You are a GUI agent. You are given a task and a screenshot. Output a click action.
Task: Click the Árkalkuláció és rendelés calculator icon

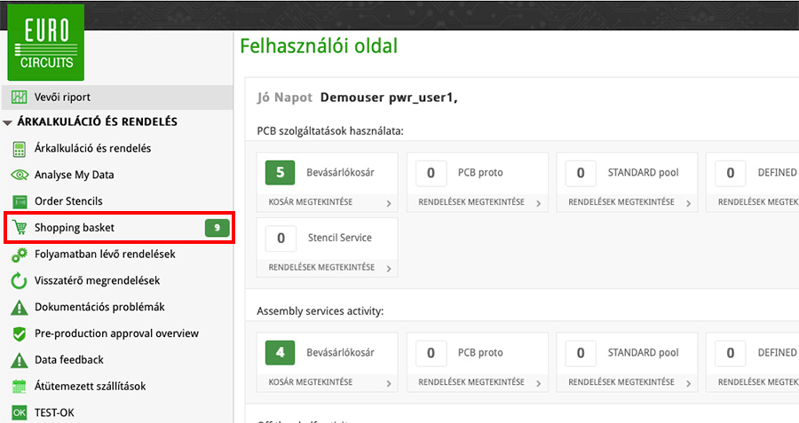pos(19,148)
